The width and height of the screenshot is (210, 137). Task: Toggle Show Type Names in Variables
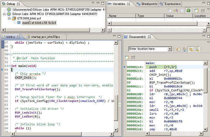(x=169, y=10)
